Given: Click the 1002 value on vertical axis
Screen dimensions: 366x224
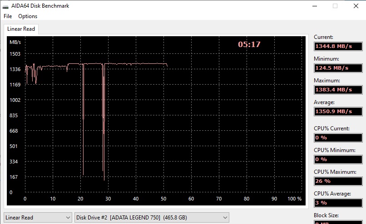Looking at the screenshot, I should coord(15,100).
